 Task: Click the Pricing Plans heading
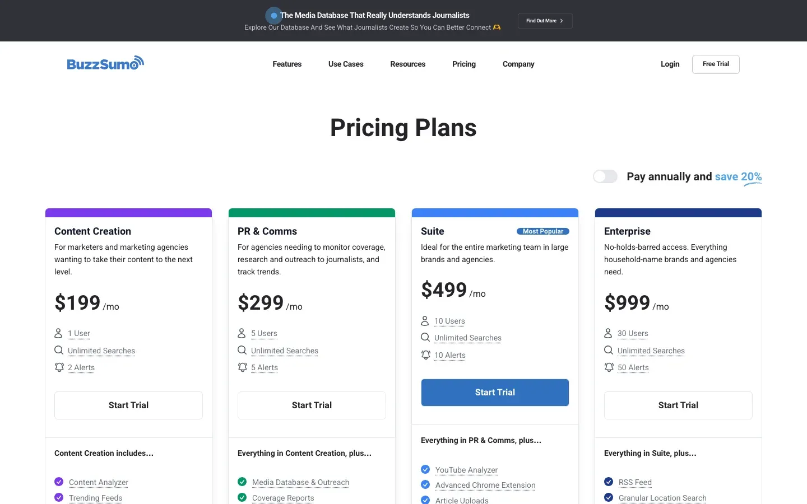(x=403, y=128)
